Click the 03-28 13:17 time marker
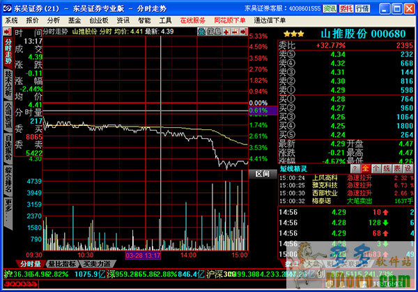Screen dimensions: 418x292 [143, 256]
